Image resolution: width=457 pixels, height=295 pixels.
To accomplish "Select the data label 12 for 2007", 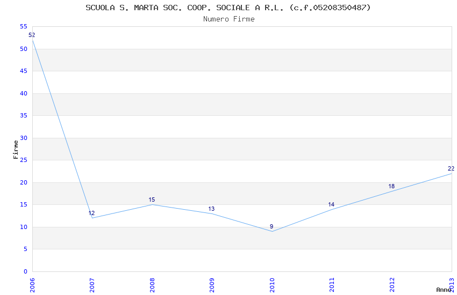I will (x=91, y=213).
